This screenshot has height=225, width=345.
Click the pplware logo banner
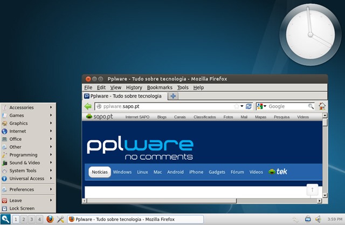tap(140, 149)
